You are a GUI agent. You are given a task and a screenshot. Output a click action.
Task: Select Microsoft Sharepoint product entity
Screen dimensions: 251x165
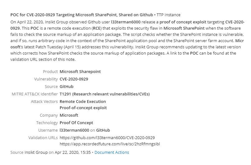point(80,71)
